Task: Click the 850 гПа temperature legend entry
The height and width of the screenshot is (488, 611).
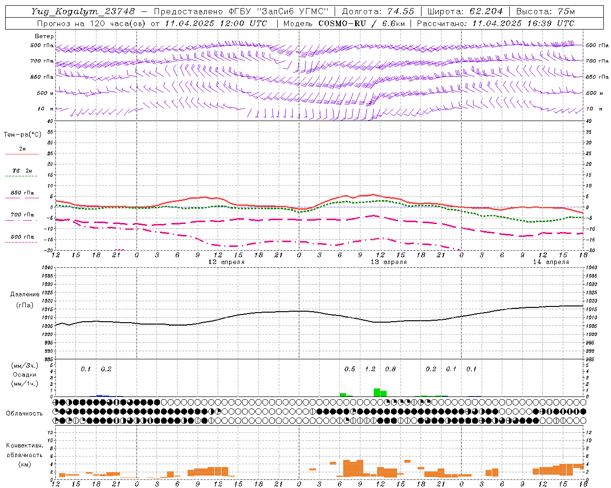Action: [22, 193]
